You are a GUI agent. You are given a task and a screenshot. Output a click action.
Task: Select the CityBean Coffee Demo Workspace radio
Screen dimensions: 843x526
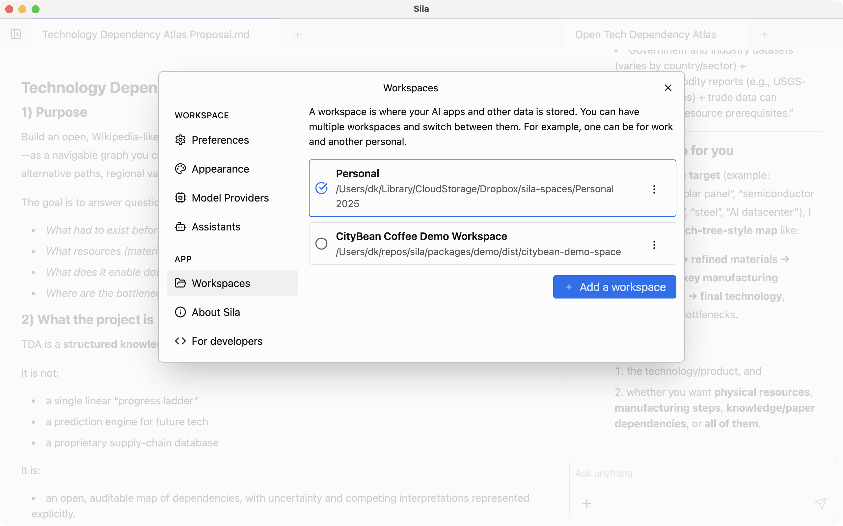pyautogui.click(x=321, y=244)
